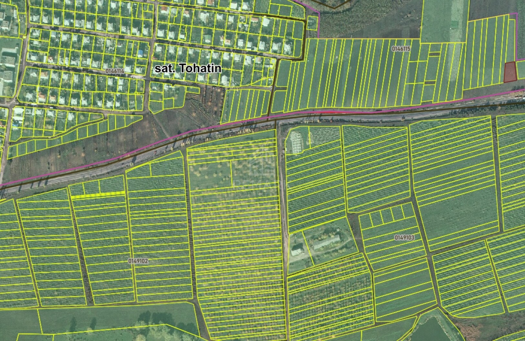
Task: Select cadastral sector label 0149102
Action: coord(138,261)
